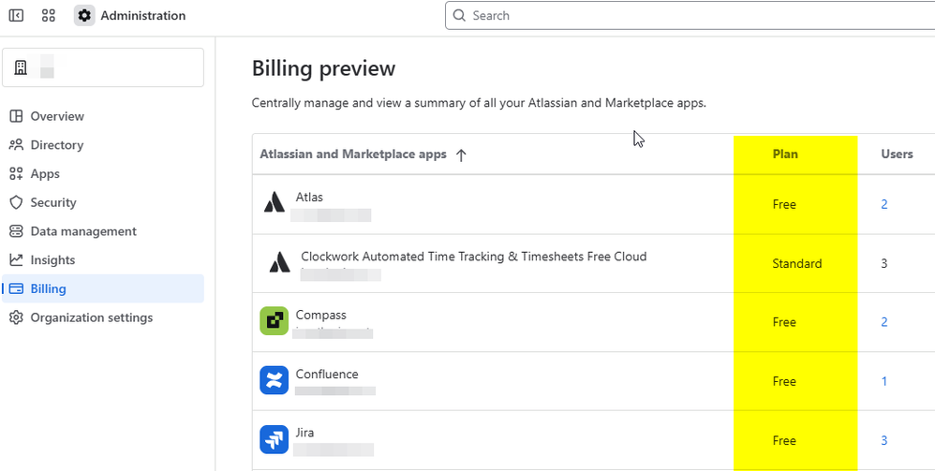The height and width of the screenshot is (471, 935).
Task: Open Jira users count link
Action: coord(884,441)
